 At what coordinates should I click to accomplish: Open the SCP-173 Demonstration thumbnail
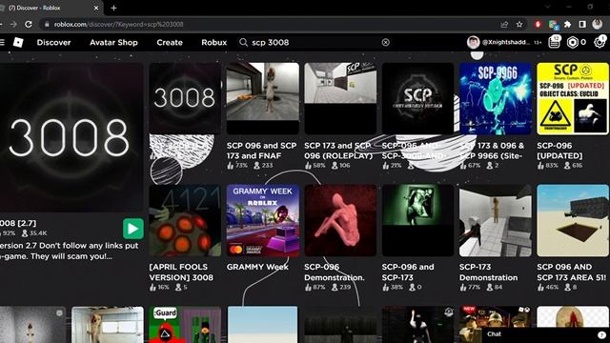coord(496,220)
